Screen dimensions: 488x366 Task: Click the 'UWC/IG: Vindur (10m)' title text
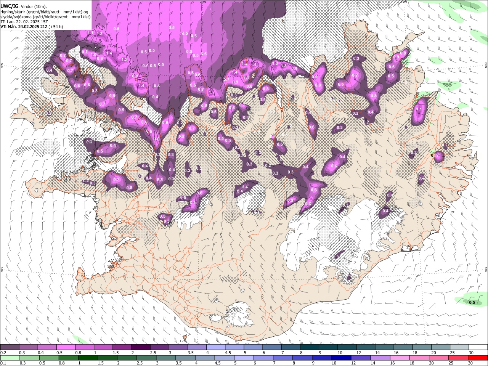(24, 6)
